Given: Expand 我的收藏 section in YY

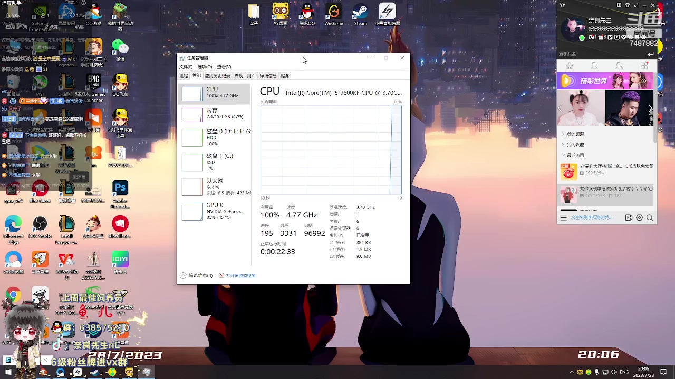Looking at the screenshot, I should pyautogui.click(x=575, y=145).
